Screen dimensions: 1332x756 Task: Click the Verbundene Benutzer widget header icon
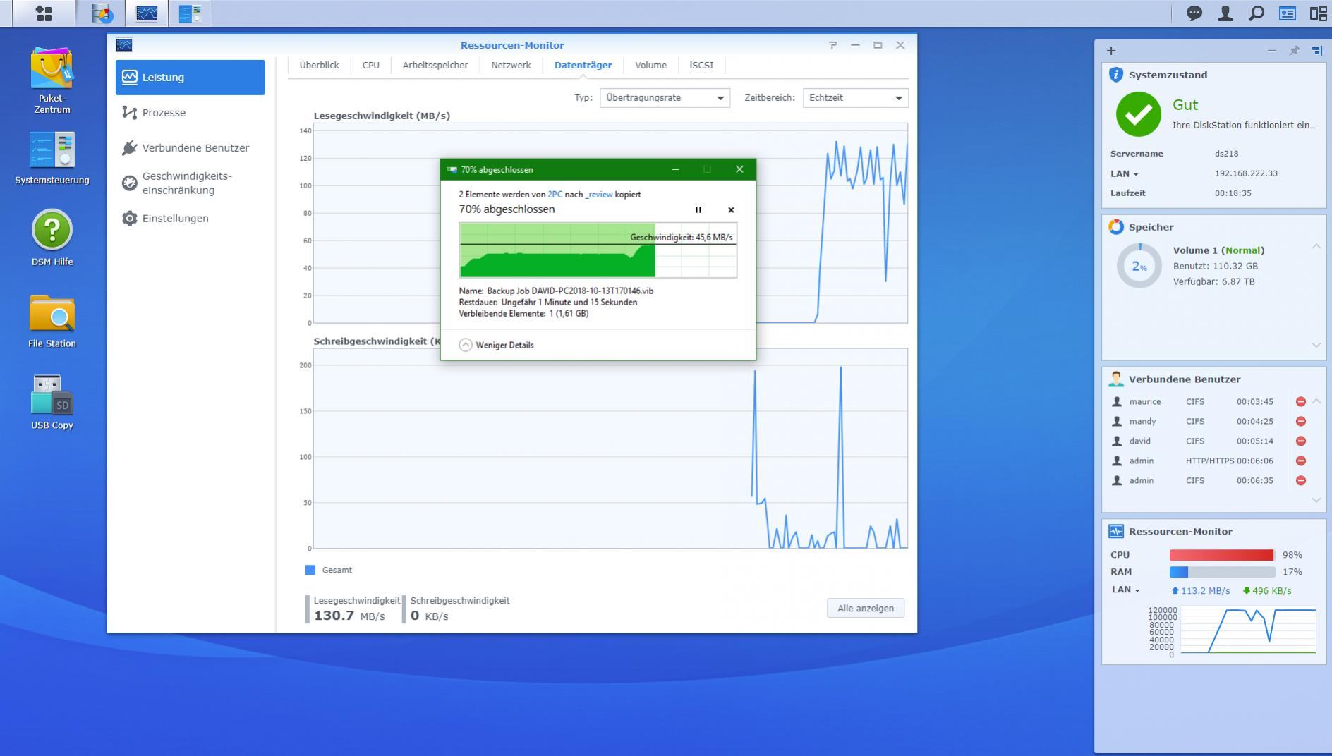click(x=1115, y=379)
